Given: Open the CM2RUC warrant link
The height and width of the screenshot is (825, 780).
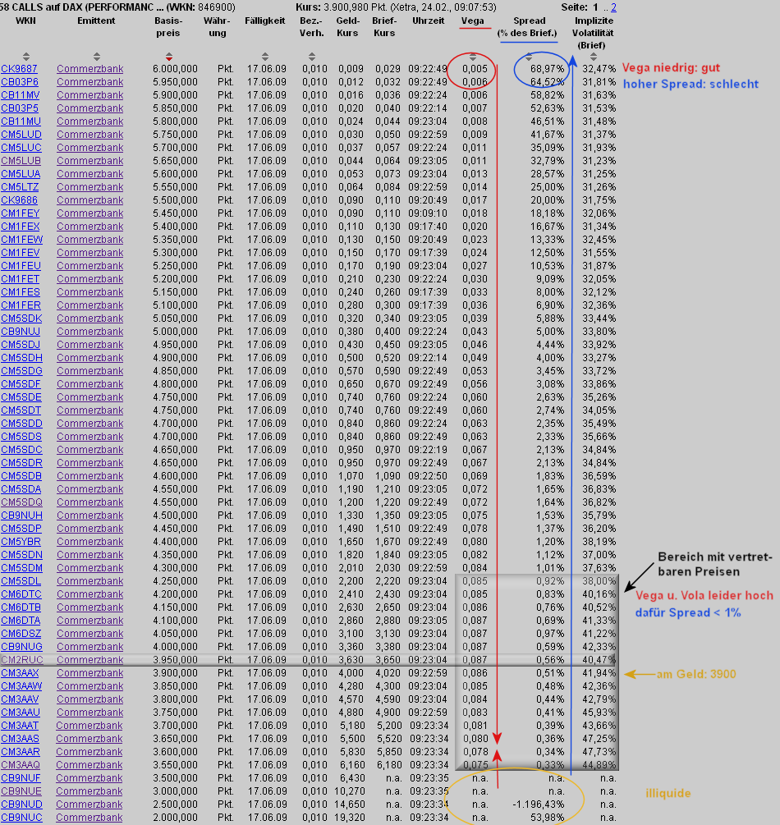Looking at the screenshot, I should point(20,660).
